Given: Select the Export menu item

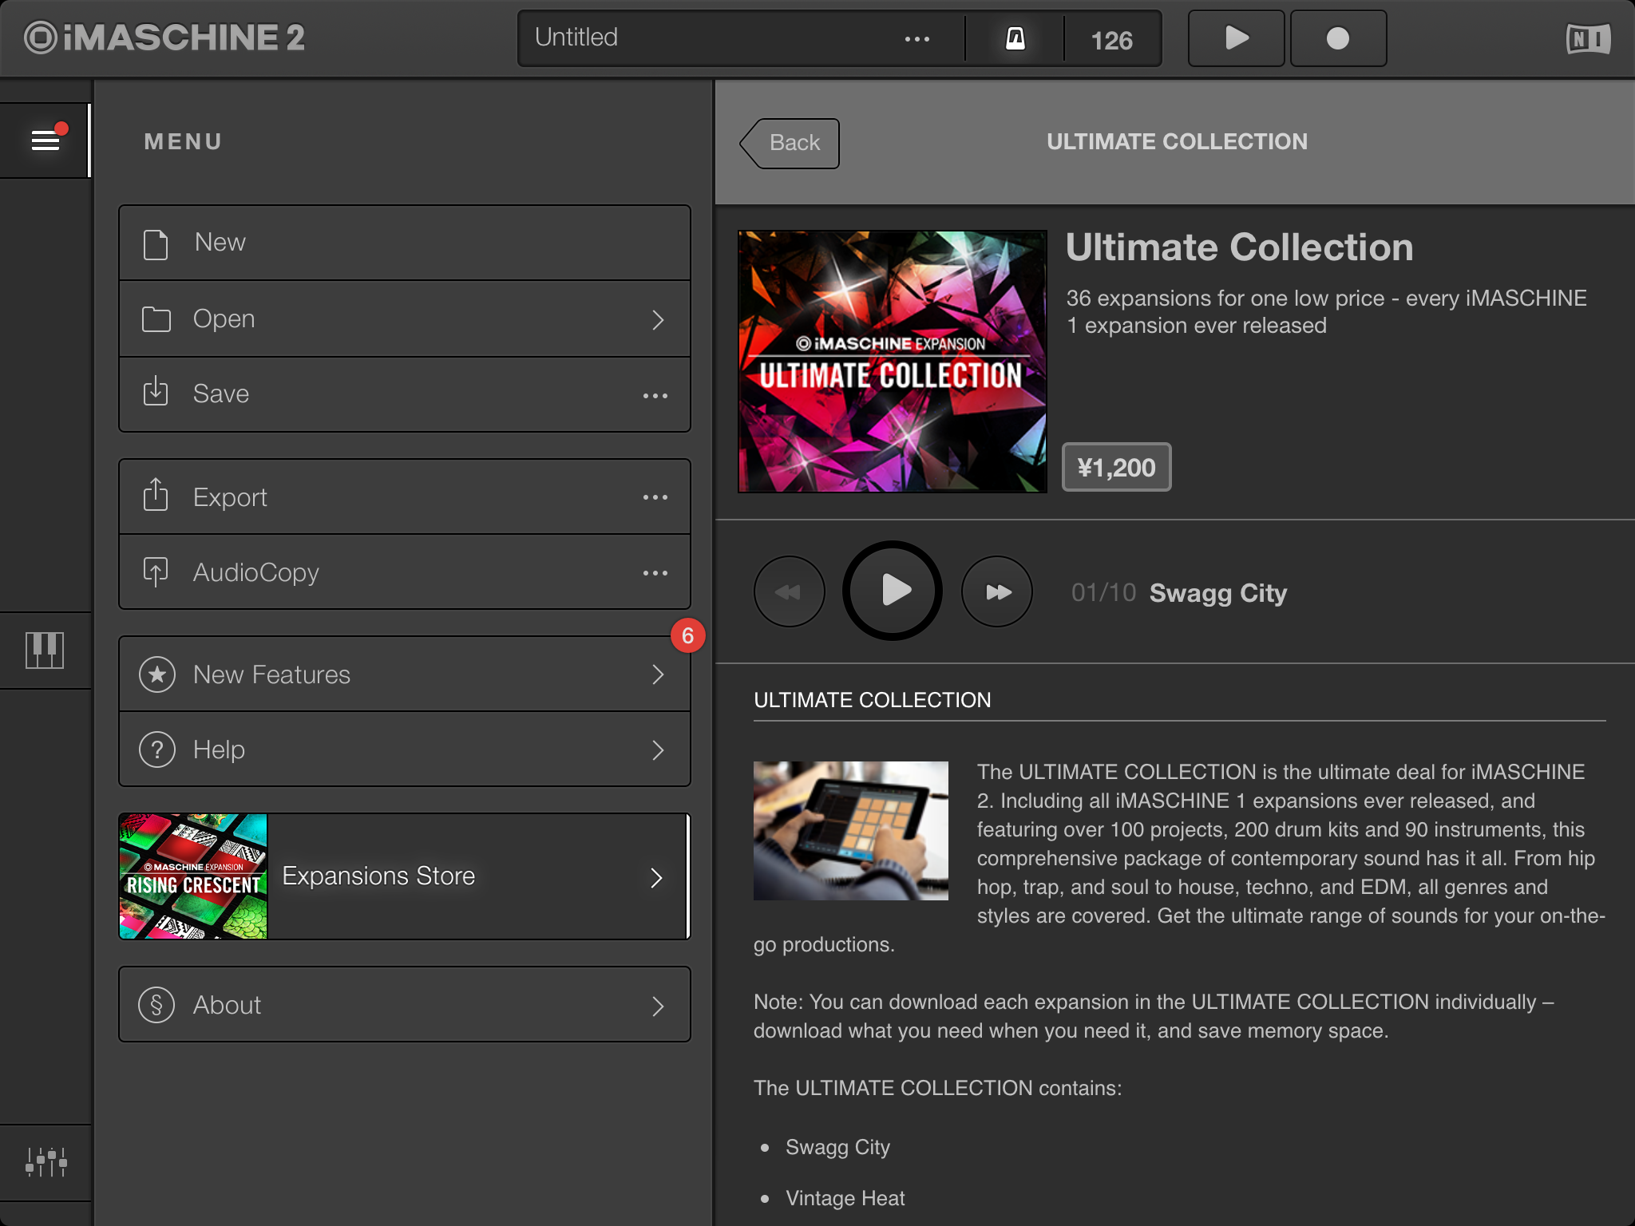Looking at the screenshot, I should coord(405,496).
